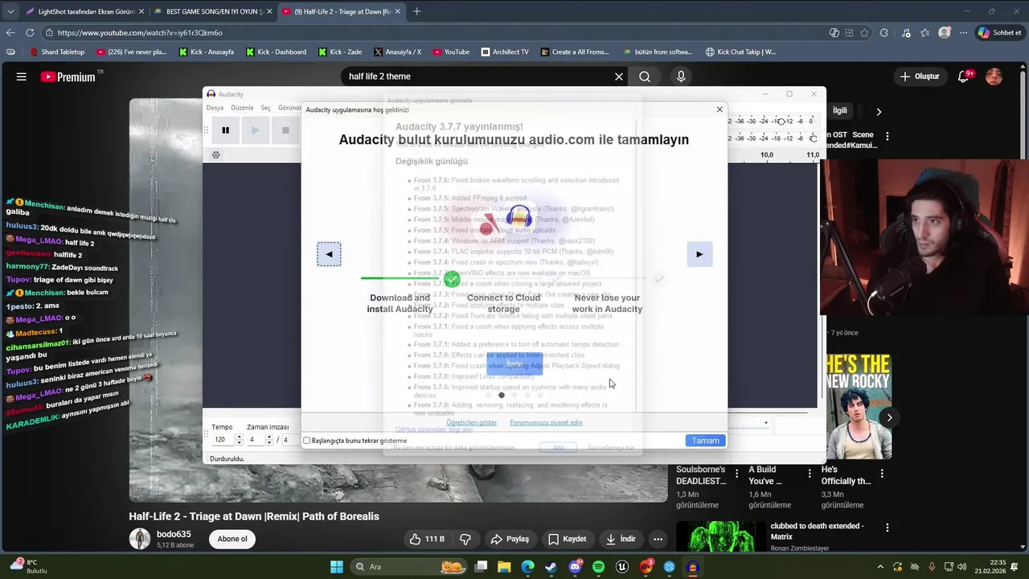Subscribe with Abone ol button
This screenshot has width=1029, height=579.
coord(232,539)
